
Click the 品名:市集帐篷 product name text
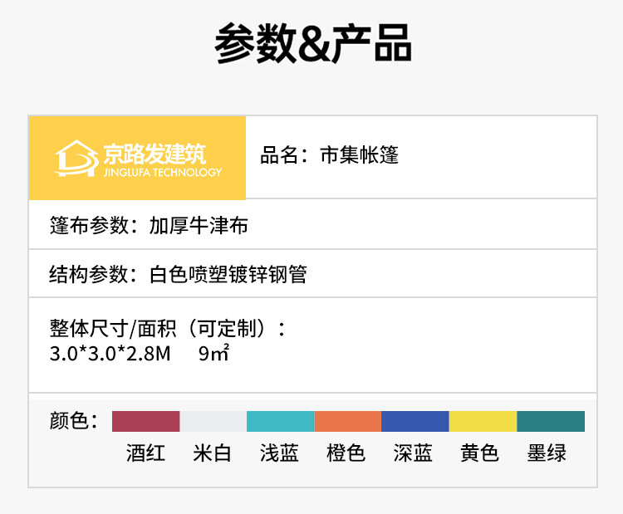(x=330, y=155)
